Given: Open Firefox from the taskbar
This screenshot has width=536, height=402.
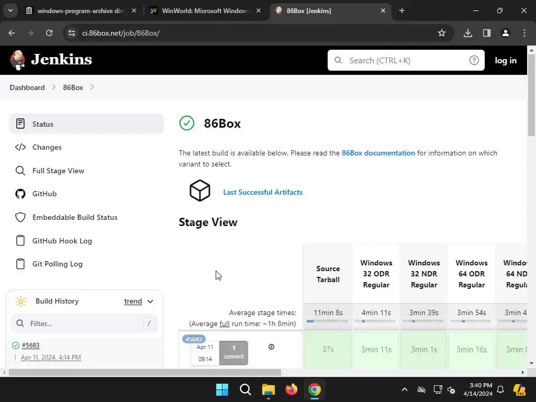Looking at the screenshot, I should point(291,389).
